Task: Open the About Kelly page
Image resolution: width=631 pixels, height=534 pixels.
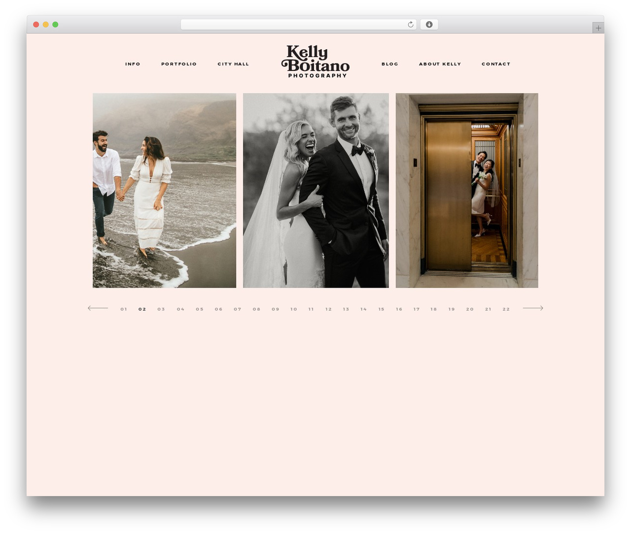Action: point(440,64)
